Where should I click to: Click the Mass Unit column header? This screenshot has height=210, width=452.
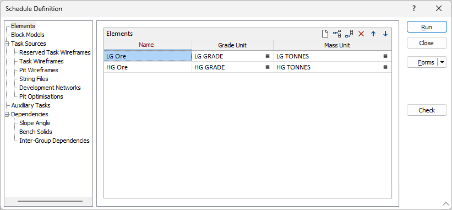tap(333, 45)
